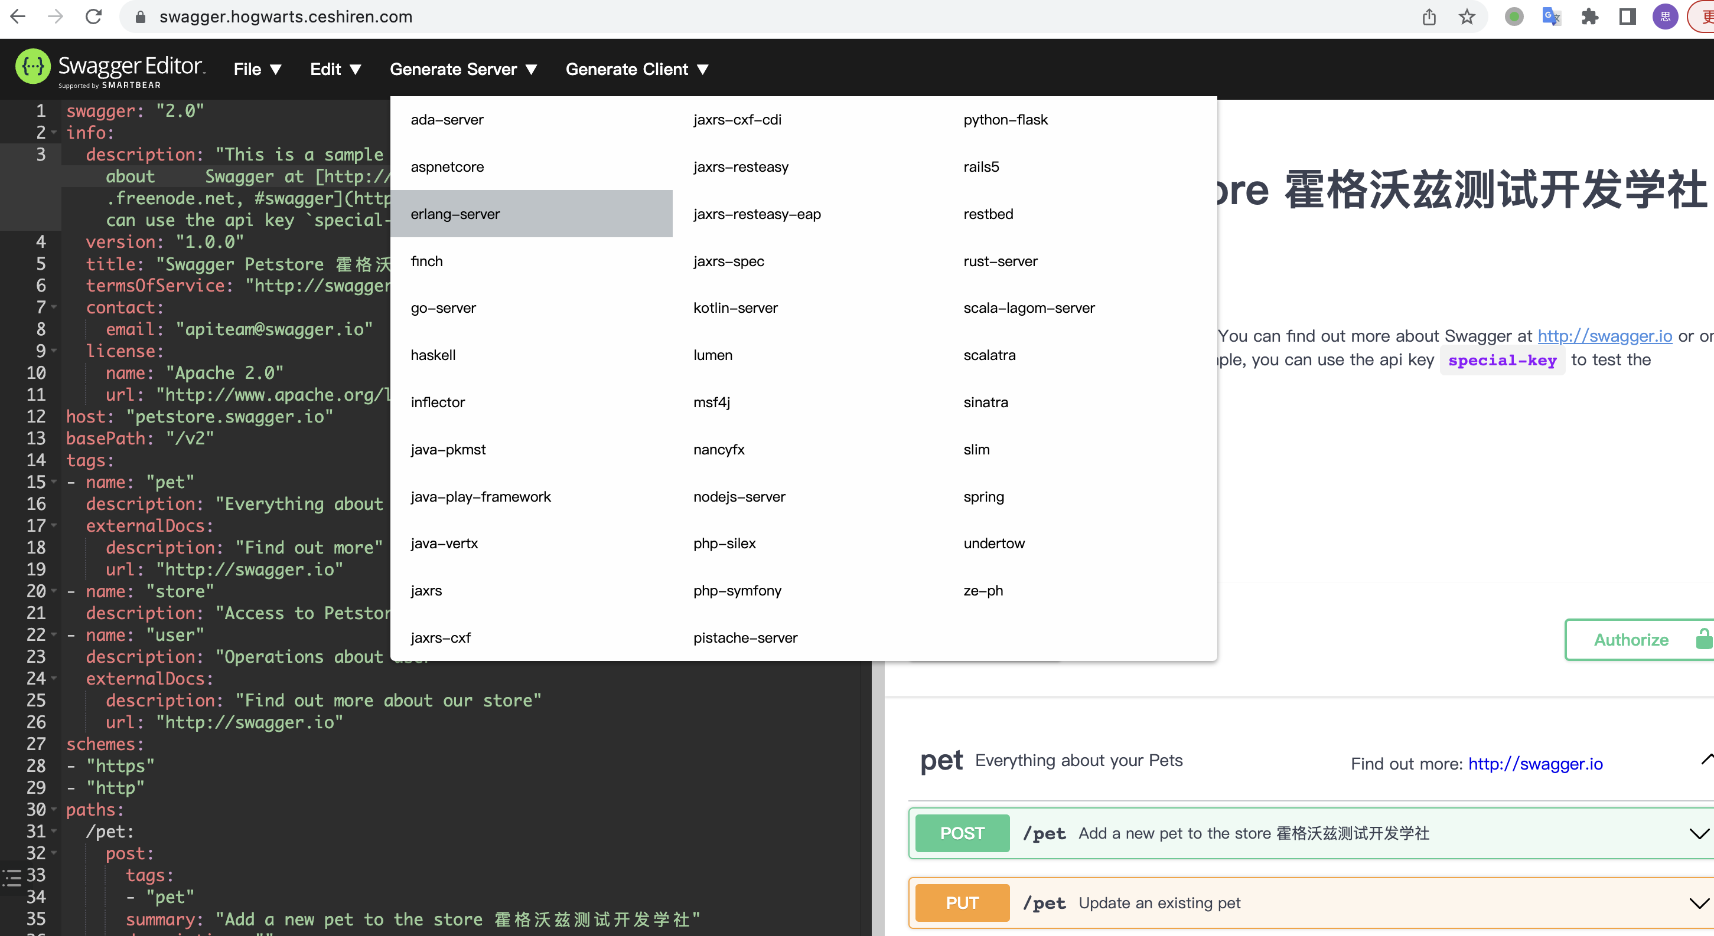Reload the page with refresh icon

(94, 17)
